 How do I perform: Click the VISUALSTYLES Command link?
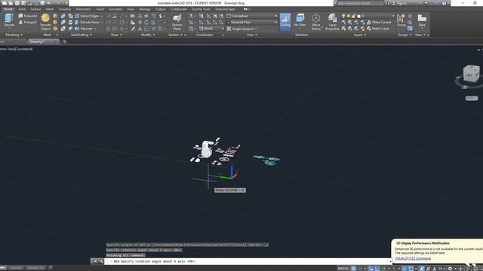[x=413, y=258]
